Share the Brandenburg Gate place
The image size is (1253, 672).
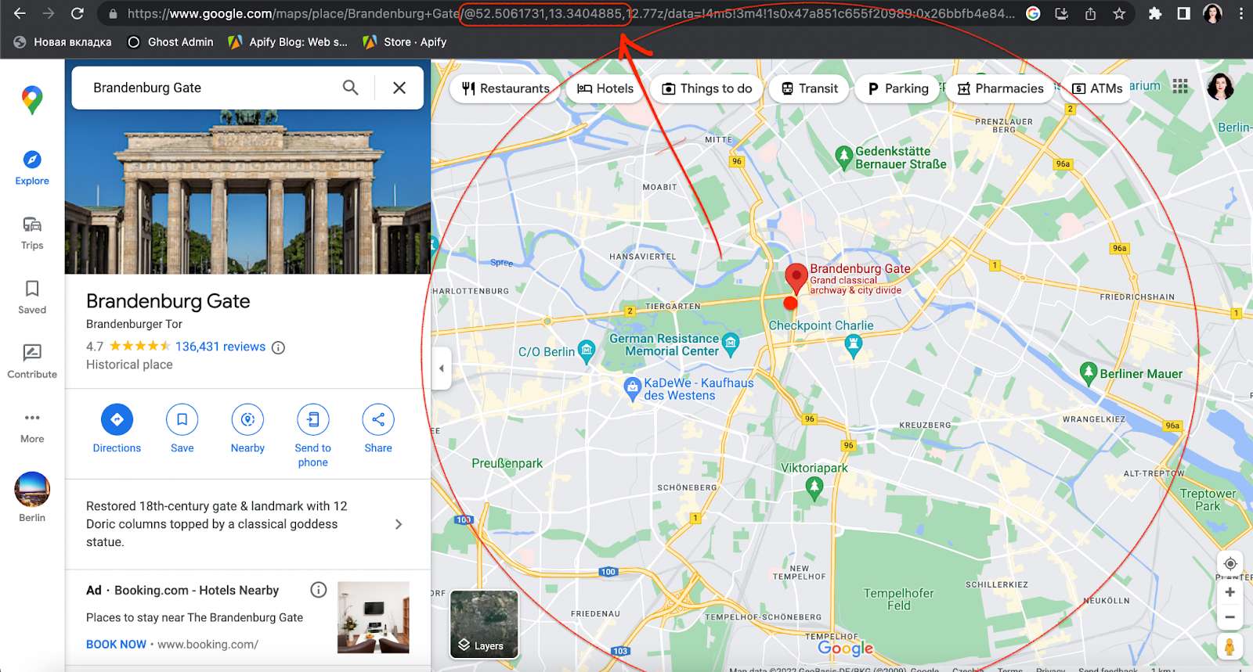click(x=378, y=429)
